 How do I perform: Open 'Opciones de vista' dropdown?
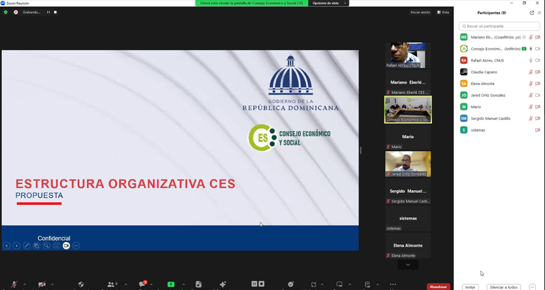pyautogui.click(x=329, y=3)
